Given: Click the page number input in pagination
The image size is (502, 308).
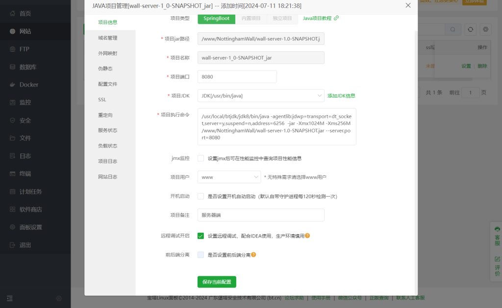Looking at the screenshot, I should (x=470, y=92).
